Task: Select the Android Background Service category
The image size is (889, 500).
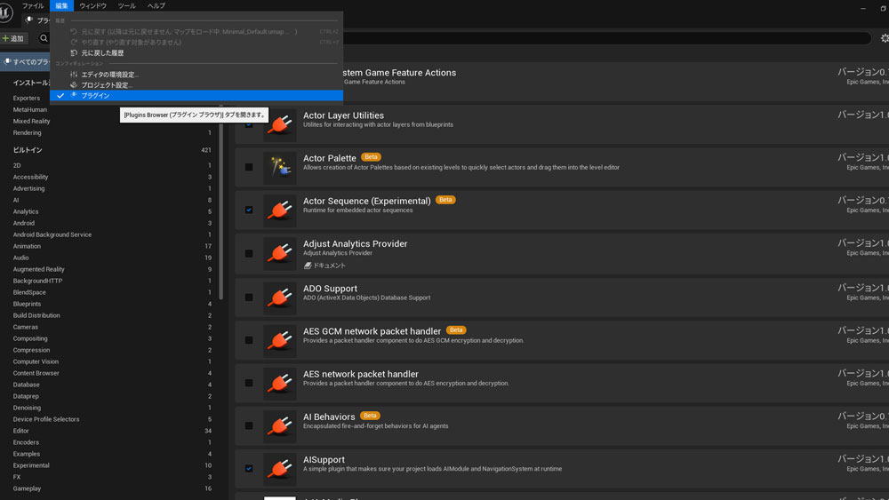Action: click(52, 234)
